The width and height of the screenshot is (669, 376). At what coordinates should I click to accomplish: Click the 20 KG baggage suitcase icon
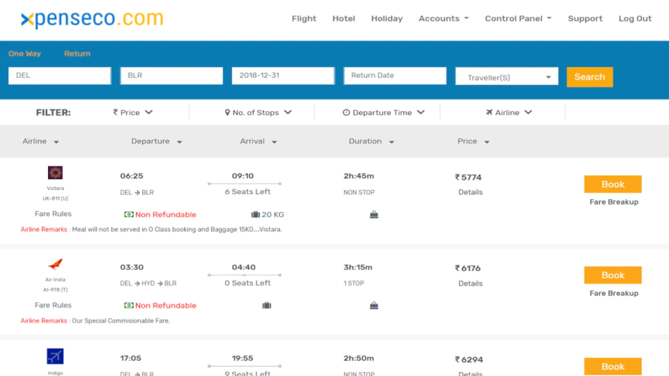coord(256,214)
